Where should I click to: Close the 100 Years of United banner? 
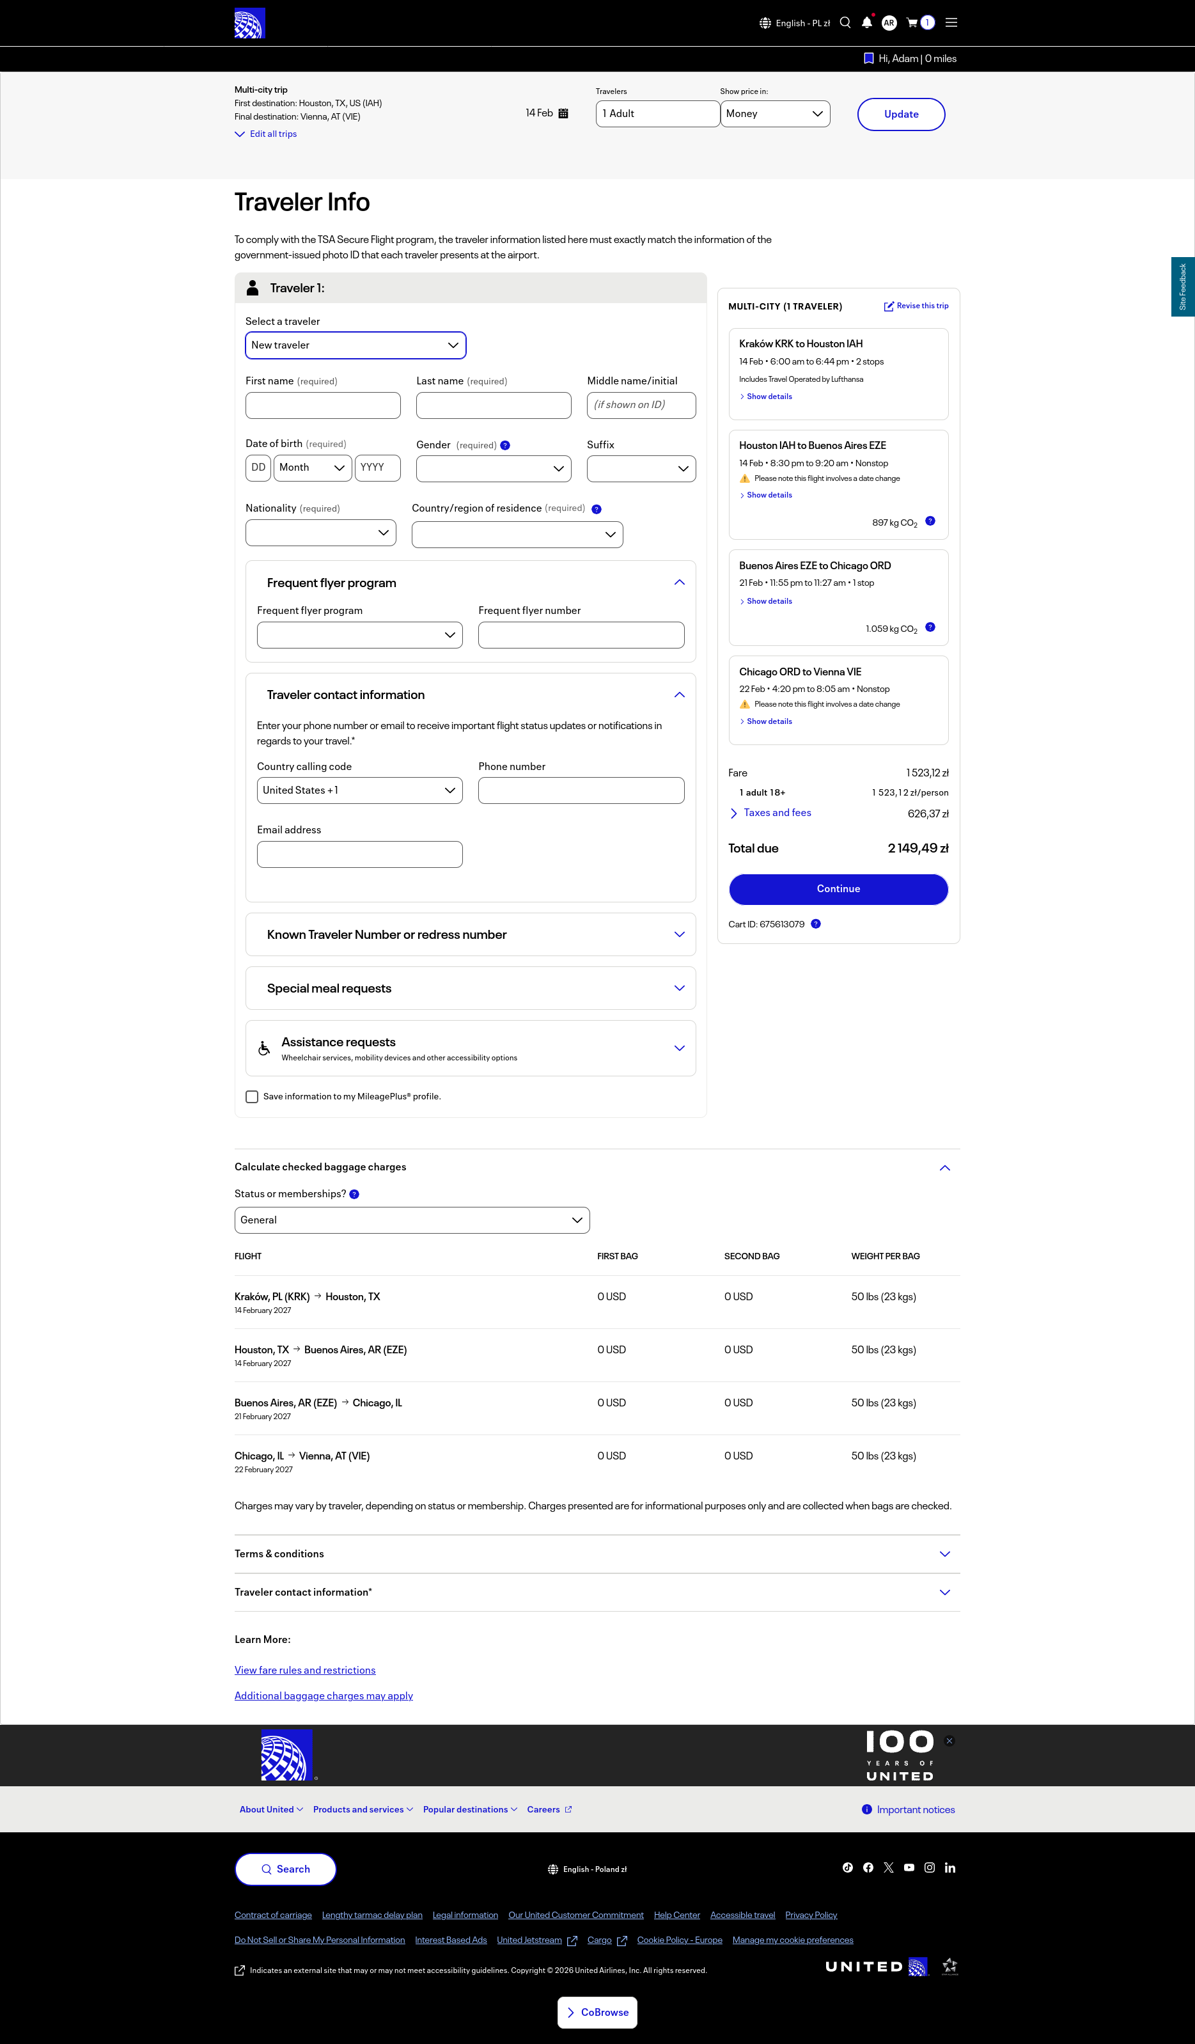(x=949, y=1741)
